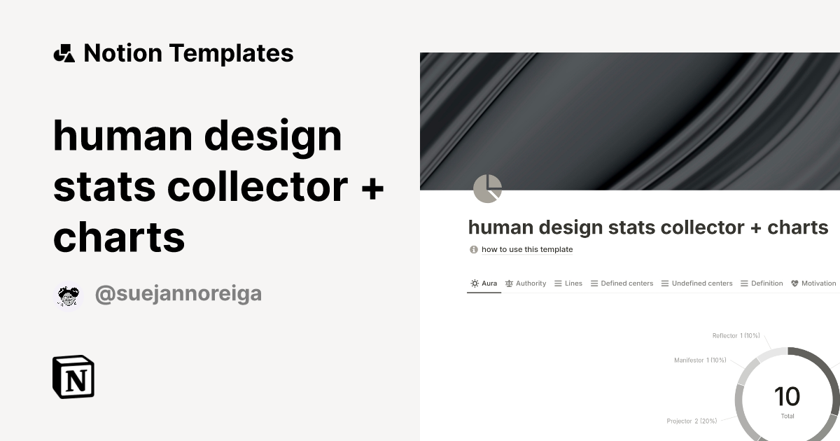Click the heart icon beside Motivation
Screen dimensions: 840x441
pyautogui.click(x=794, y=283)
